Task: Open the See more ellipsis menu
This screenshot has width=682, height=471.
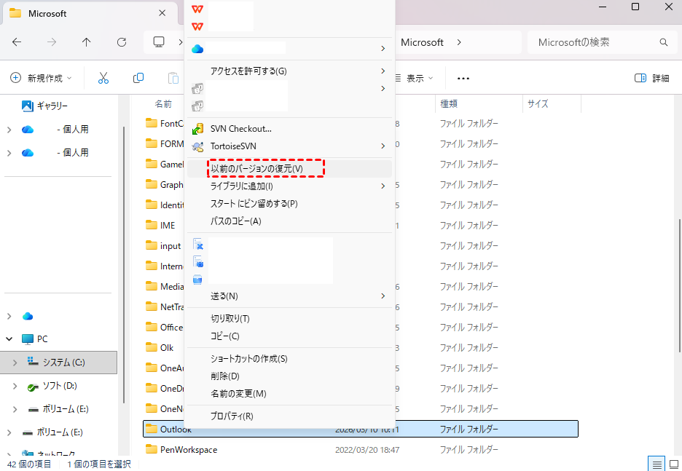Action: coord(463,78)
